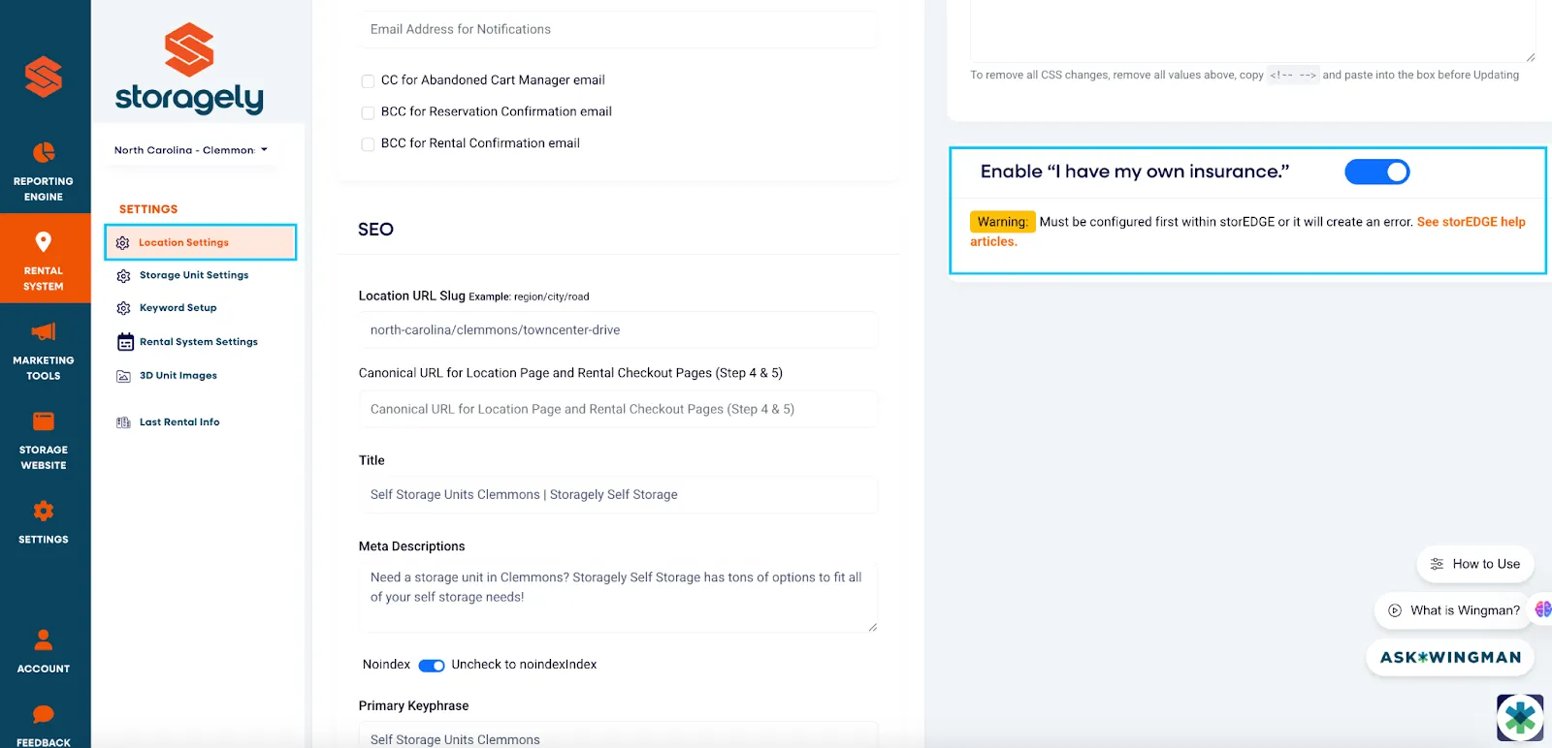Click the ASK WINGMAN button
The image size is (1552, 748).
1450,657
